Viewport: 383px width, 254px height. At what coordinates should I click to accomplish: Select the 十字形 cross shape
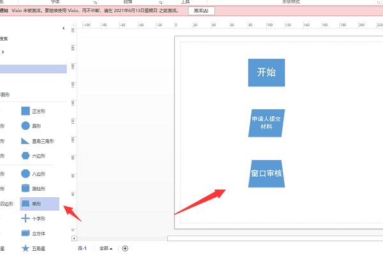[33, 218]
